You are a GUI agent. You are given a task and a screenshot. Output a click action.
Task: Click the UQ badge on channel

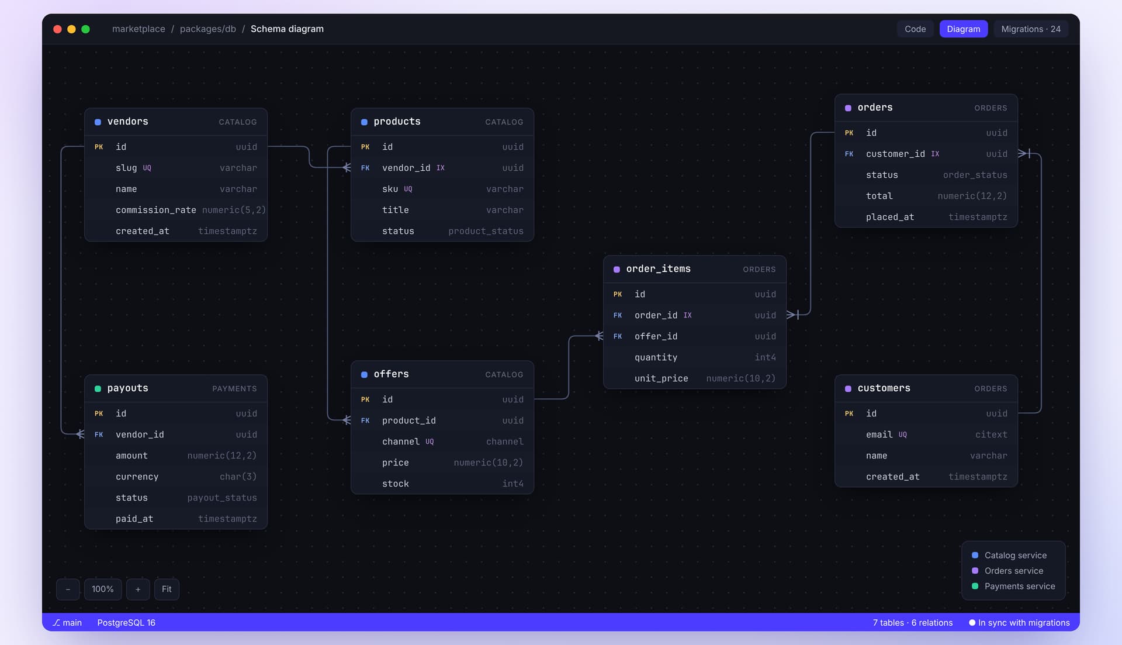pyautogui.click(x=430, y=442)
